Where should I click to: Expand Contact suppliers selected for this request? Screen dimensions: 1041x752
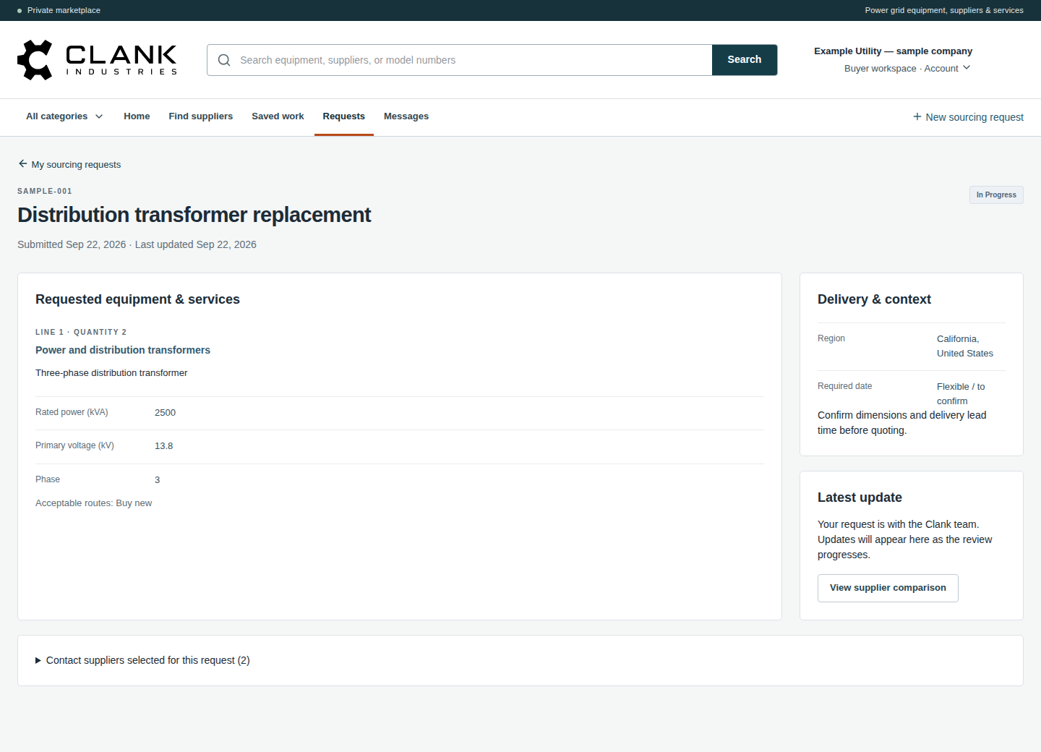142,660
